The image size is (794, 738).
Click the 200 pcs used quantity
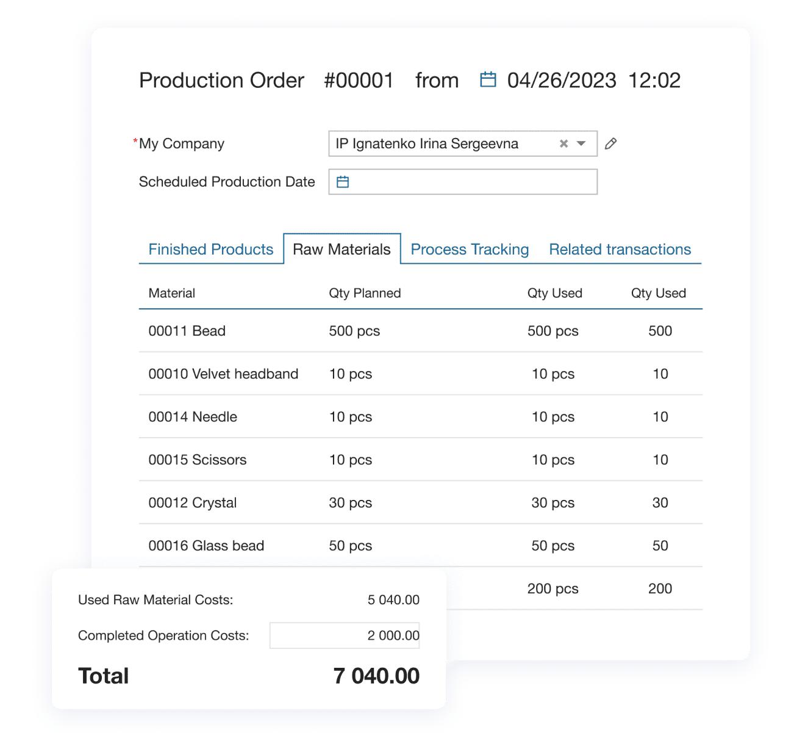tap(553, 588)
